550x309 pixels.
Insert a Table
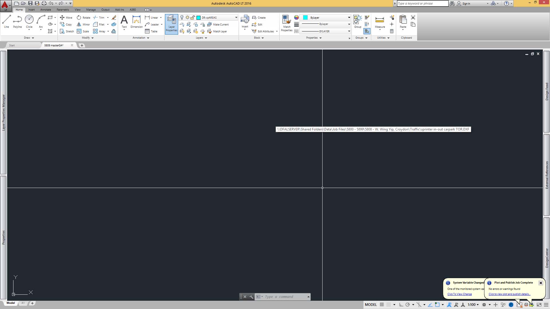tap(151, 31)
